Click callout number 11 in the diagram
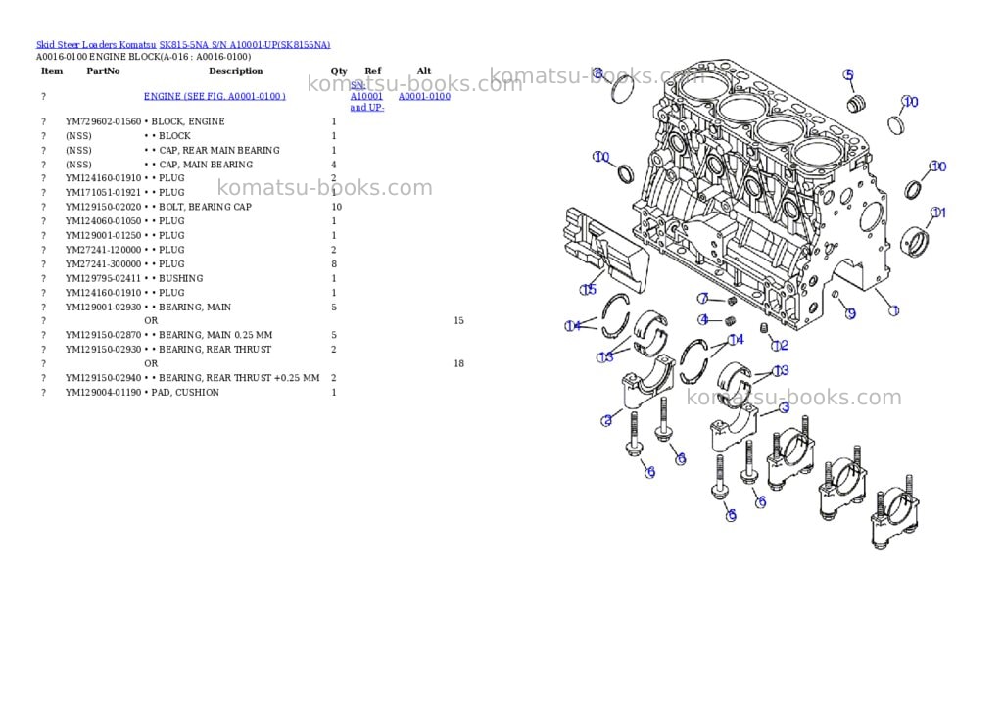This screenshot has height=710, width=1003. click(x=938, y=213)
